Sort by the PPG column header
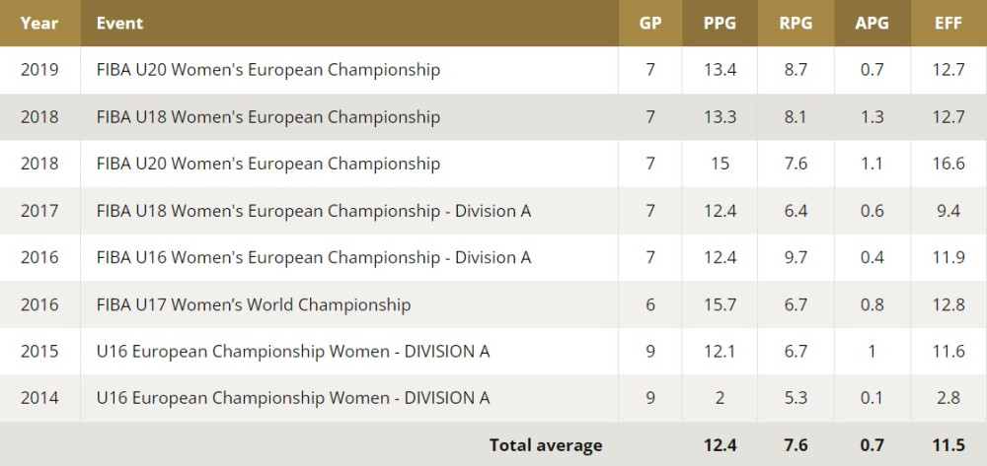 click(720, 23)
